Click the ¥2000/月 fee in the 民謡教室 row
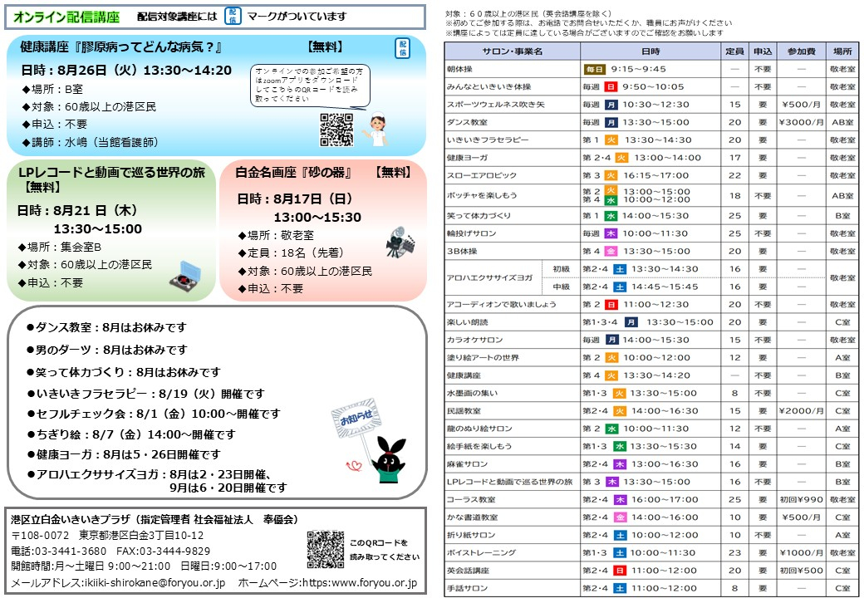The image size is (864, 598). pos(801,411)
